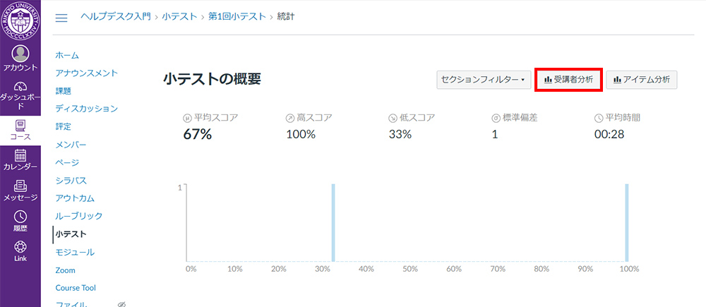The width and height of the screenshot is (706, 307).
Task: Click the Rikkyo University logo
Action: [20, 19]
